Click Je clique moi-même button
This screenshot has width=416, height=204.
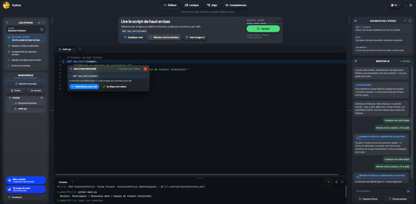click(x=115, y=87)
